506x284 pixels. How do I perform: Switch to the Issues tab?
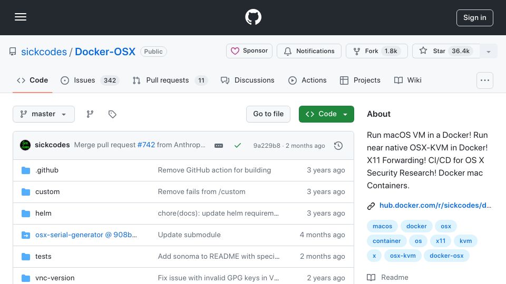(90, 80)
